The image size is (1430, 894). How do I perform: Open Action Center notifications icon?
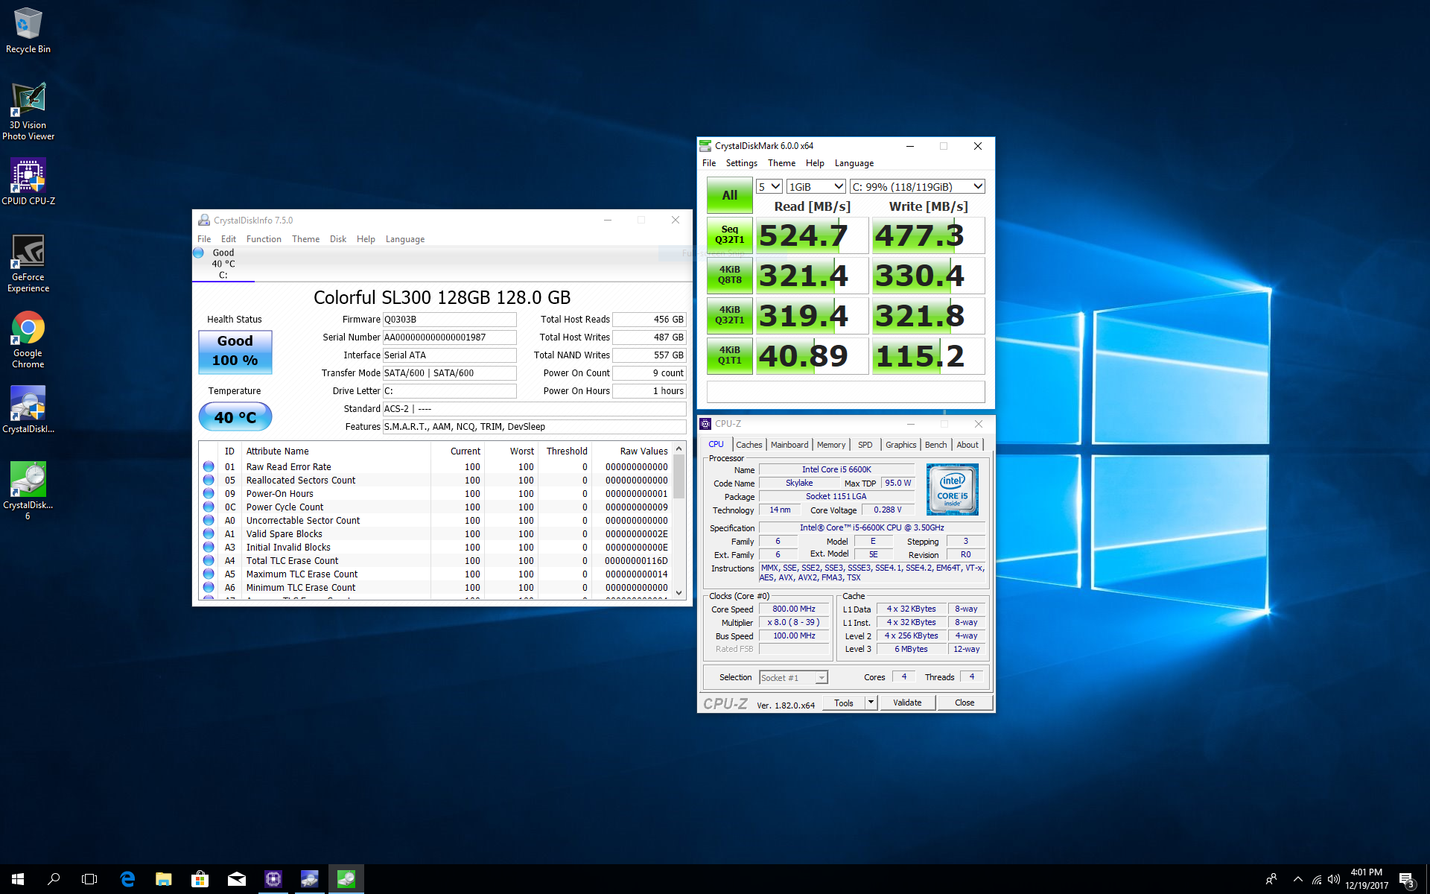pos(1406,879)
